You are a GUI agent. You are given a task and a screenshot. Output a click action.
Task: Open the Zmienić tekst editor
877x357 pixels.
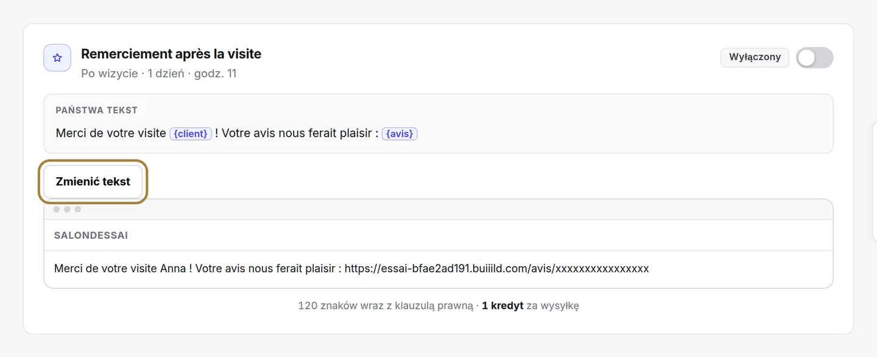[x=93, y=182]
